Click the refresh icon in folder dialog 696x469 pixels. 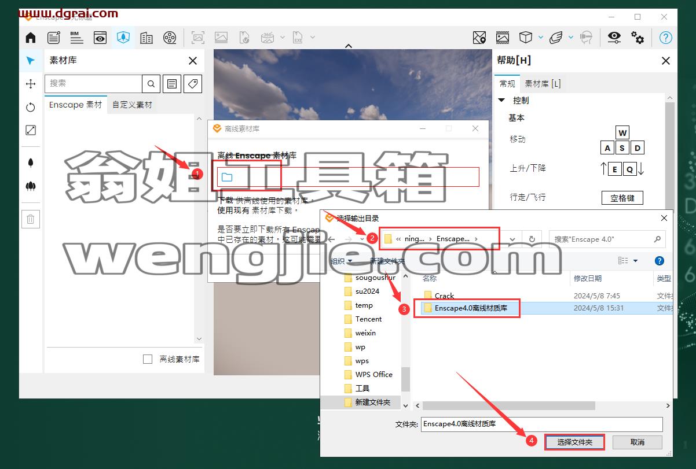pyautogui.click(x=532, y=239)
